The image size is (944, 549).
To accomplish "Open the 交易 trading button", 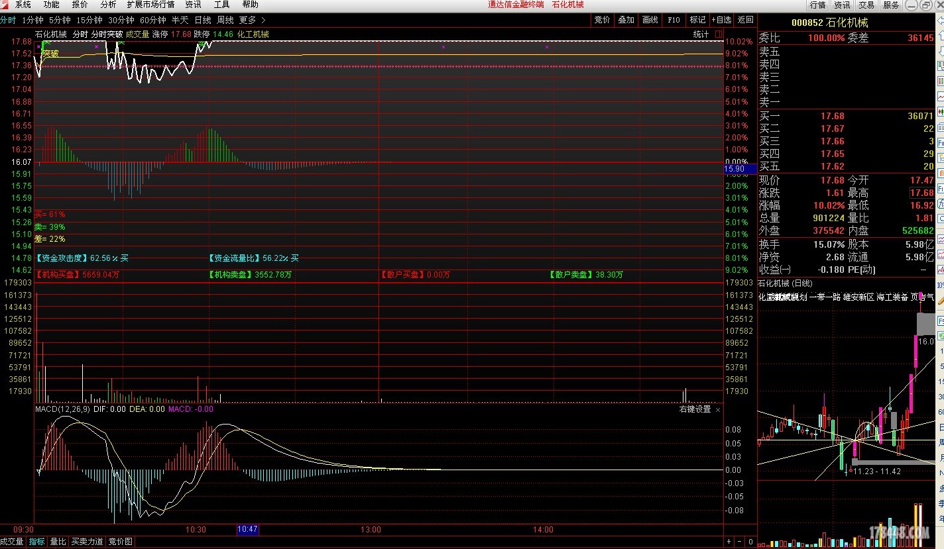I will [x=866, y=5].
